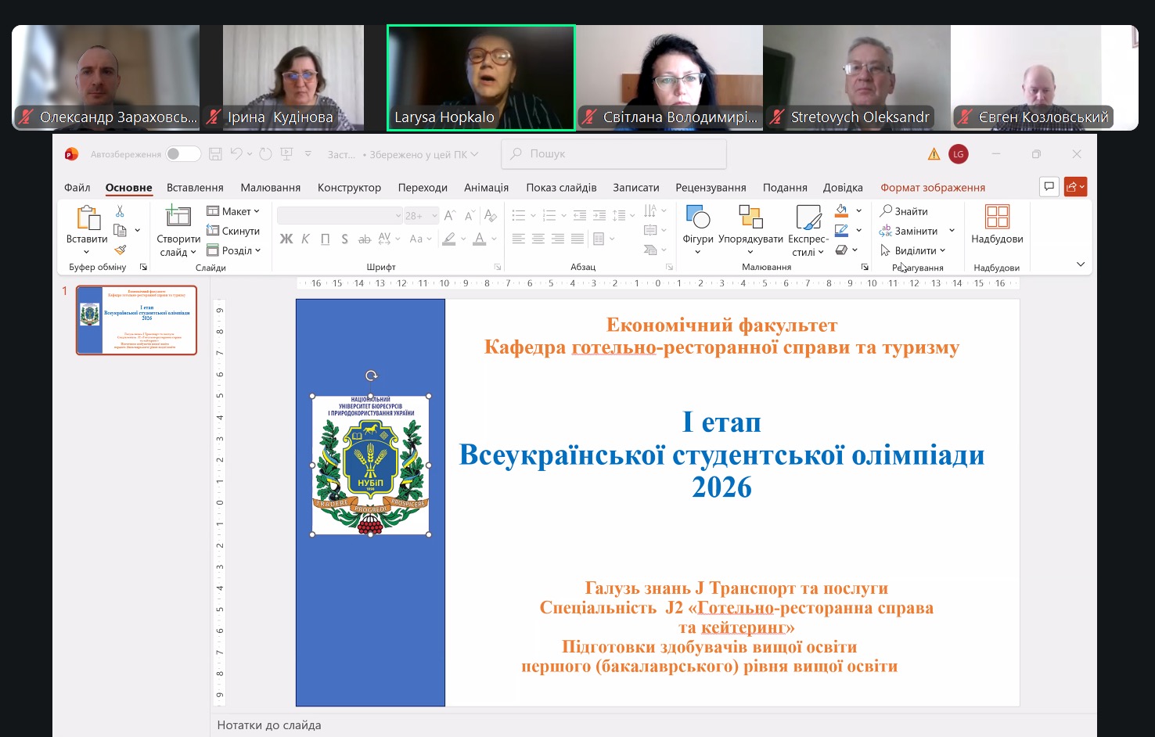The image size is (1155, 737).
Task: Toggle text shadow S formatting
Action: click(x=344, y=239)
